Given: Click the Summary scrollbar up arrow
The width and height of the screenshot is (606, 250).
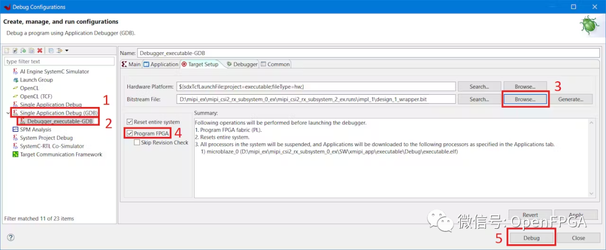Looking at the screenshot, I should click(591, 122).
